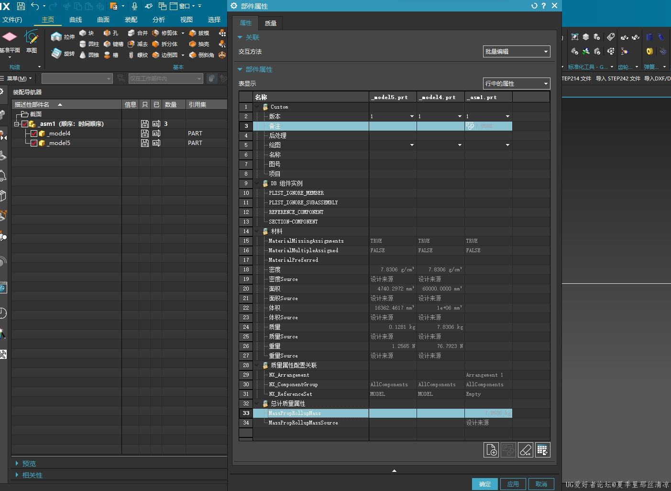Screen dimensions: 671x491
Task: Open the 表显示 行中的属性 dropdown
Action: [x=517, y=84]
